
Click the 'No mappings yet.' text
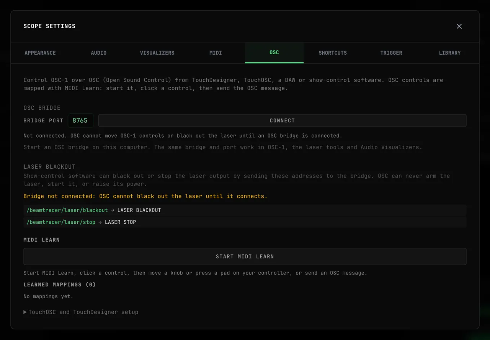[48, 296]
